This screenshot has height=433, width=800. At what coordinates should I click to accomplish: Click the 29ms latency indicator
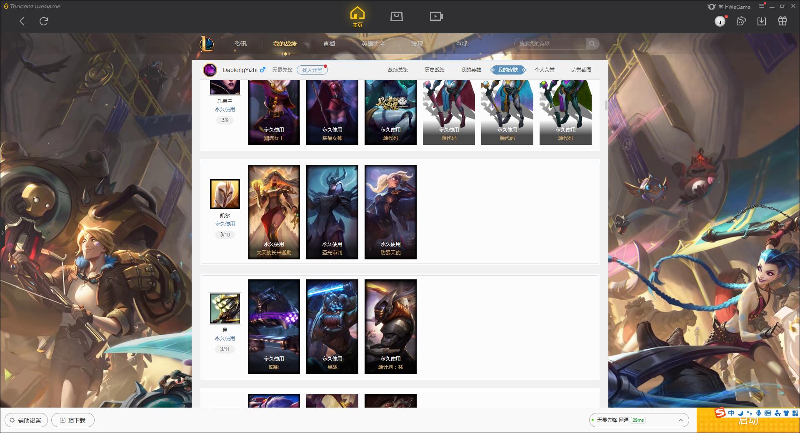(638, 420)
